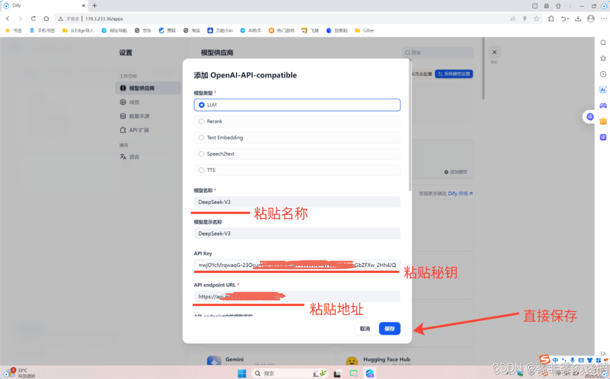Click the API endpoint URL field
610x379 pixels.
pos(297,296)
